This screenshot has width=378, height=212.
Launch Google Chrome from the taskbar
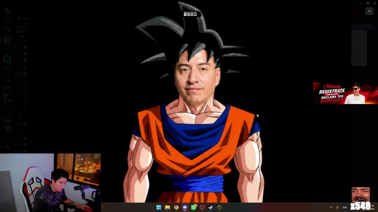pos(176,207)
